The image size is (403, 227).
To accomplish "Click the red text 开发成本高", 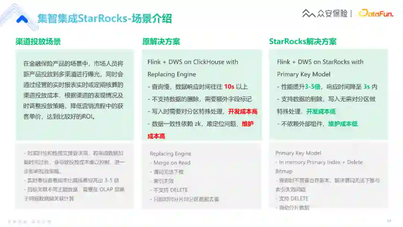I will click(x=243, y=112).
